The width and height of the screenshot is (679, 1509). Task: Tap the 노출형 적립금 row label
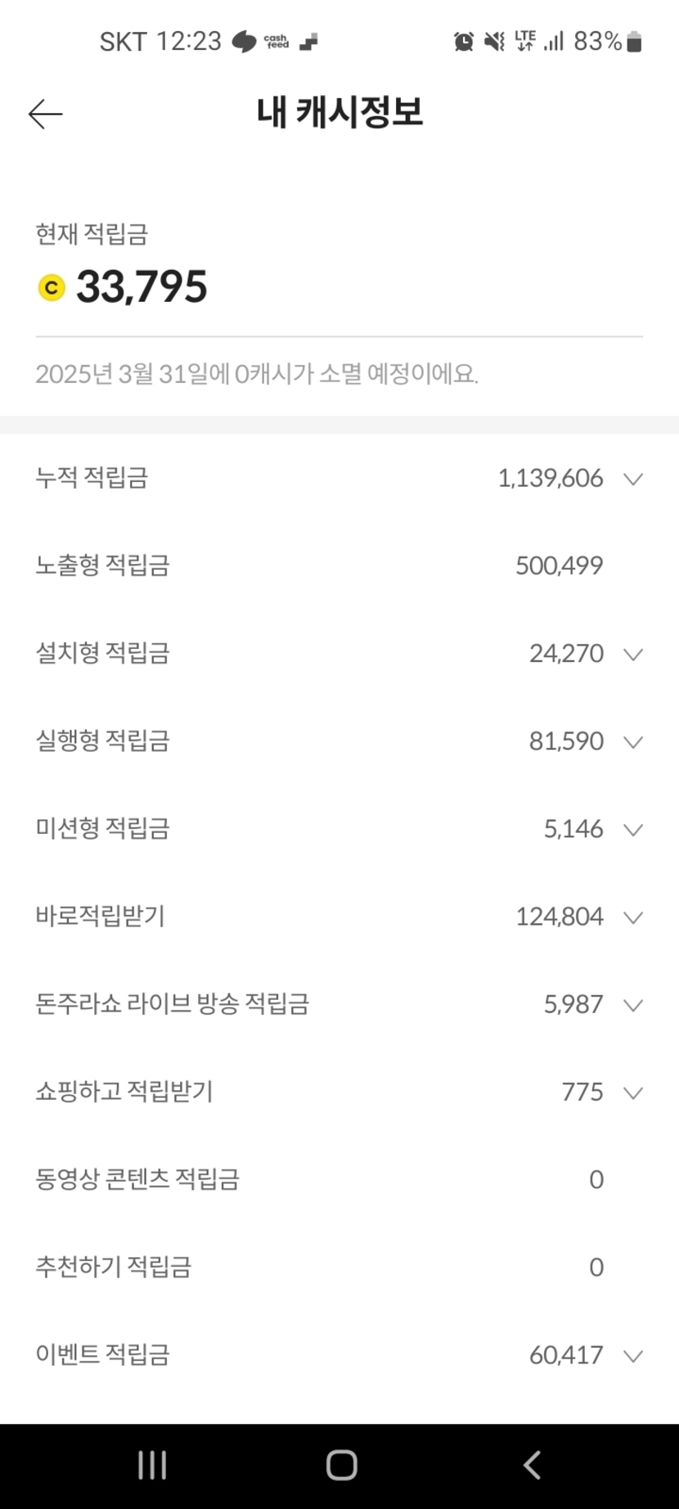102,565
